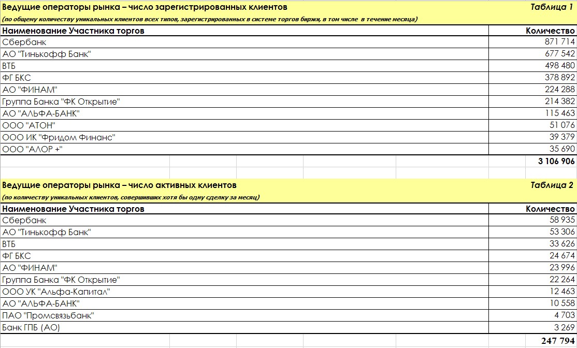Image resolution: width=577 pixels, height=348 pixels.
Task: Select the value 12 463
Action: [x=562, y=291]
